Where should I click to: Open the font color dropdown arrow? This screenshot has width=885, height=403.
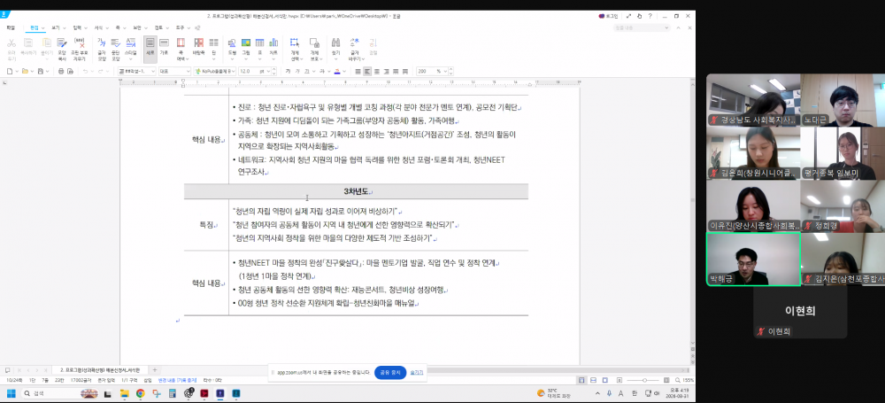pyautogui.click(x=345, y=71)
